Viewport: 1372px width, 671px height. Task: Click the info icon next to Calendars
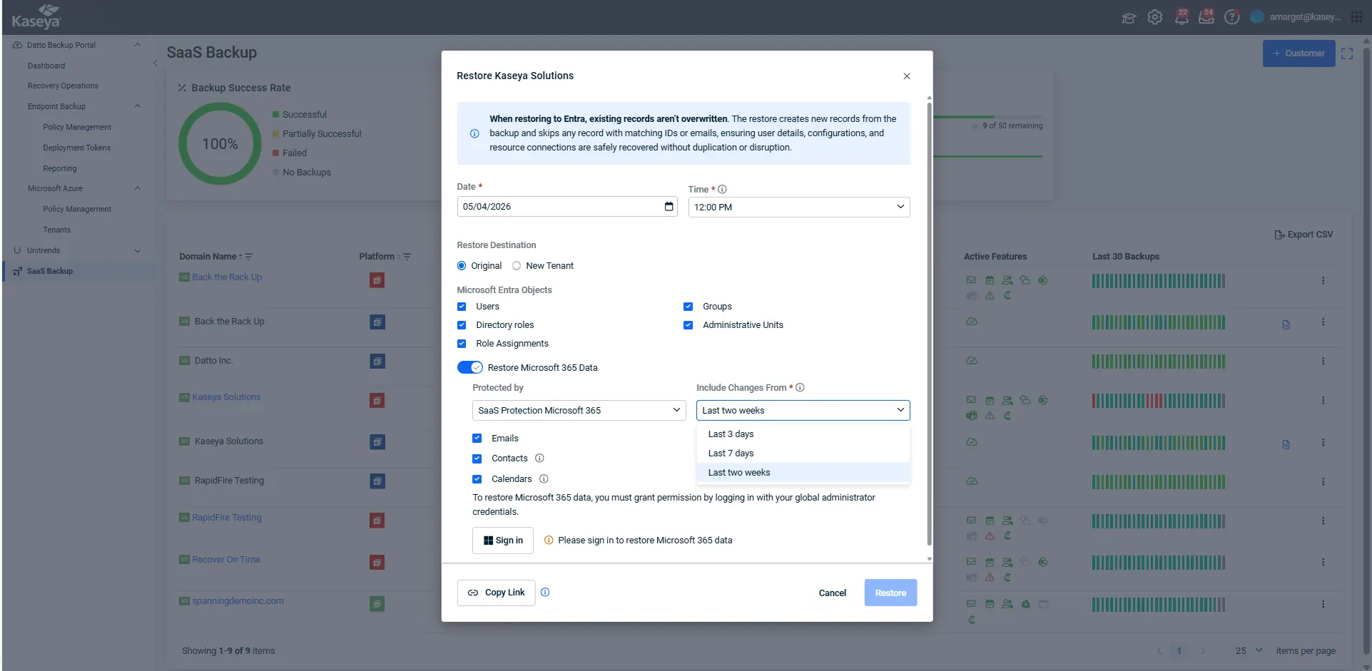[544, 479]
